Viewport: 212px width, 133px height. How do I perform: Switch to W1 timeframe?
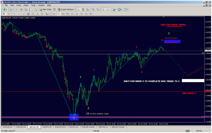pos(86,14)
